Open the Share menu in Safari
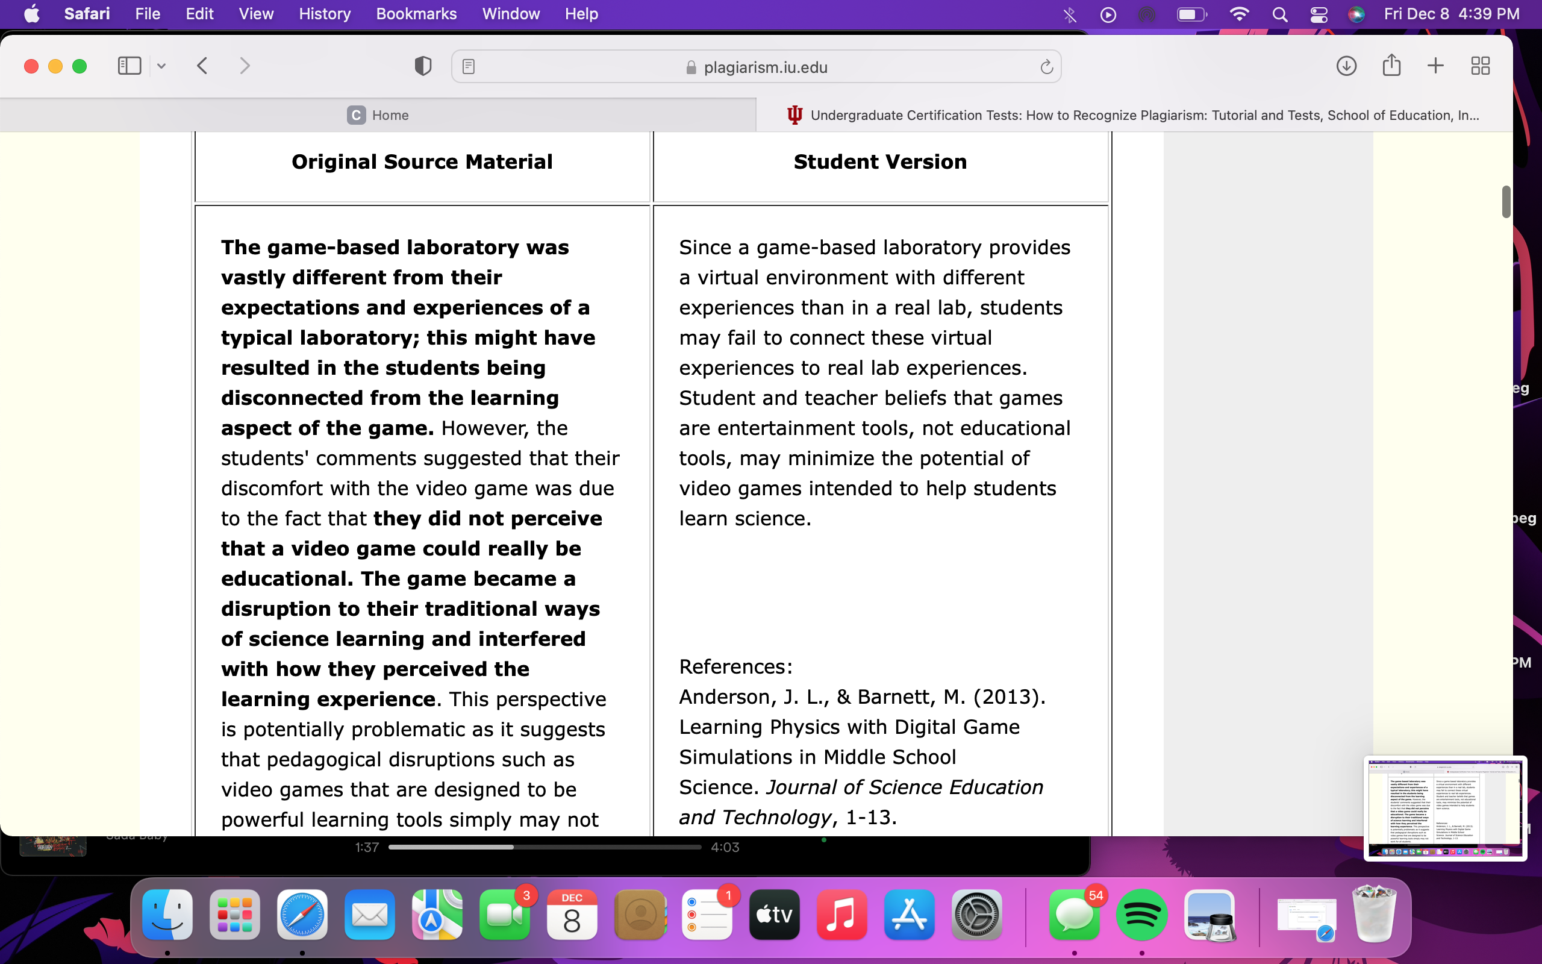1542x964 pixels. [x=1391, y=66]
